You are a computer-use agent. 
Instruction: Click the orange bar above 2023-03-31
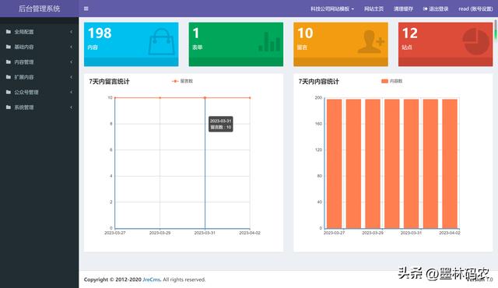pos(411,163)
